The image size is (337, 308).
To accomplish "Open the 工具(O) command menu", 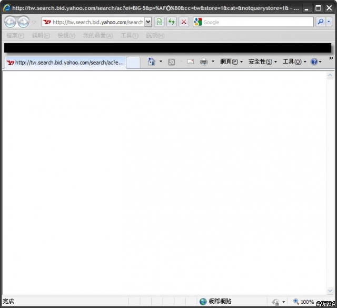I will 294,62.
